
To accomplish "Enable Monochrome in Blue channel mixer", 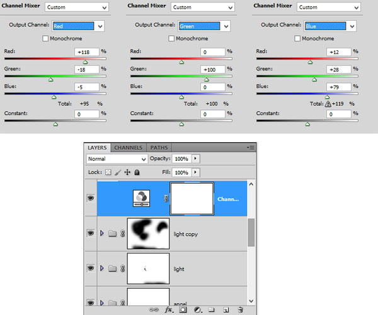I will point(297,38).
